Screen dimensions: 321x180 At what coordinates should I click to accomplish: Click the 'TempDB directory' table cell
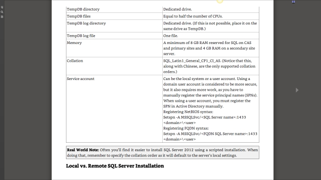pos(83,9)
